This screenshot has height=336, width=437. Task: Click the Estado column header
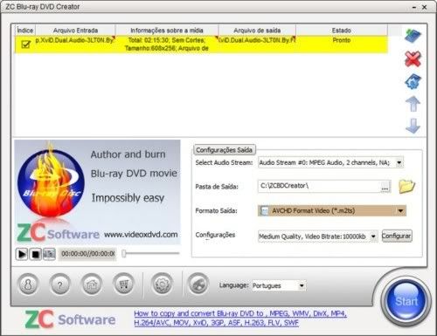point(342,31)
